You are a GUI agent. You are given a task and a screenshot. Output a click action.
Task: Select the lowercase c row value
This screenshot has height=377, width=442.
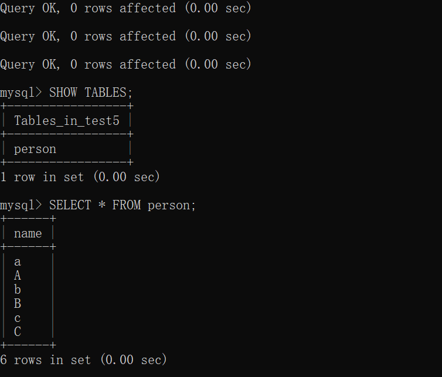18,318
